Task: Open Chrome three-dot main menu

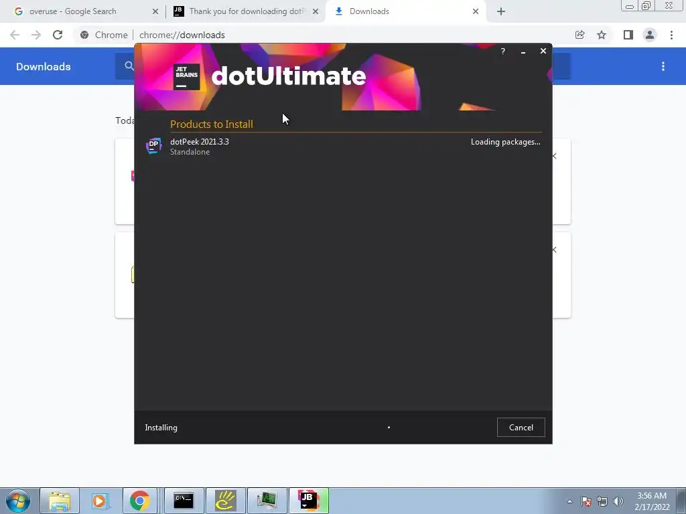Action: coord(671,35)
